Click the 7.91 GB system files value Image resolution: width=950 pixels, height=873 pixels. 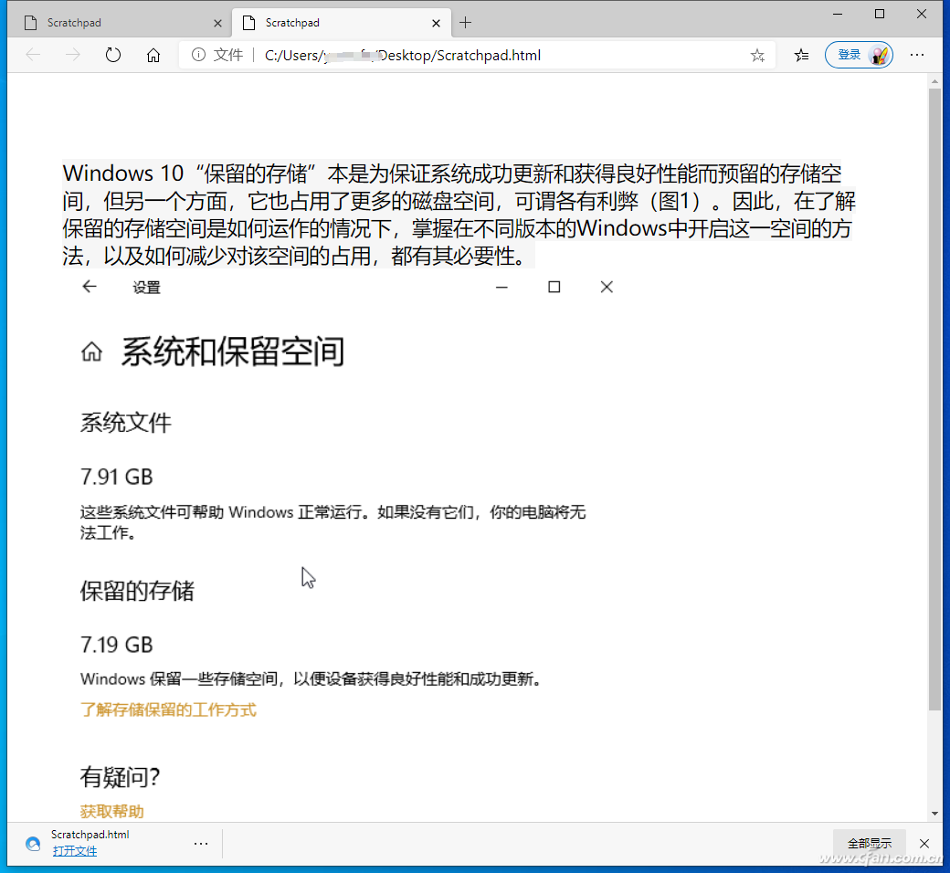pyautogui.click(x=117, y=477)
